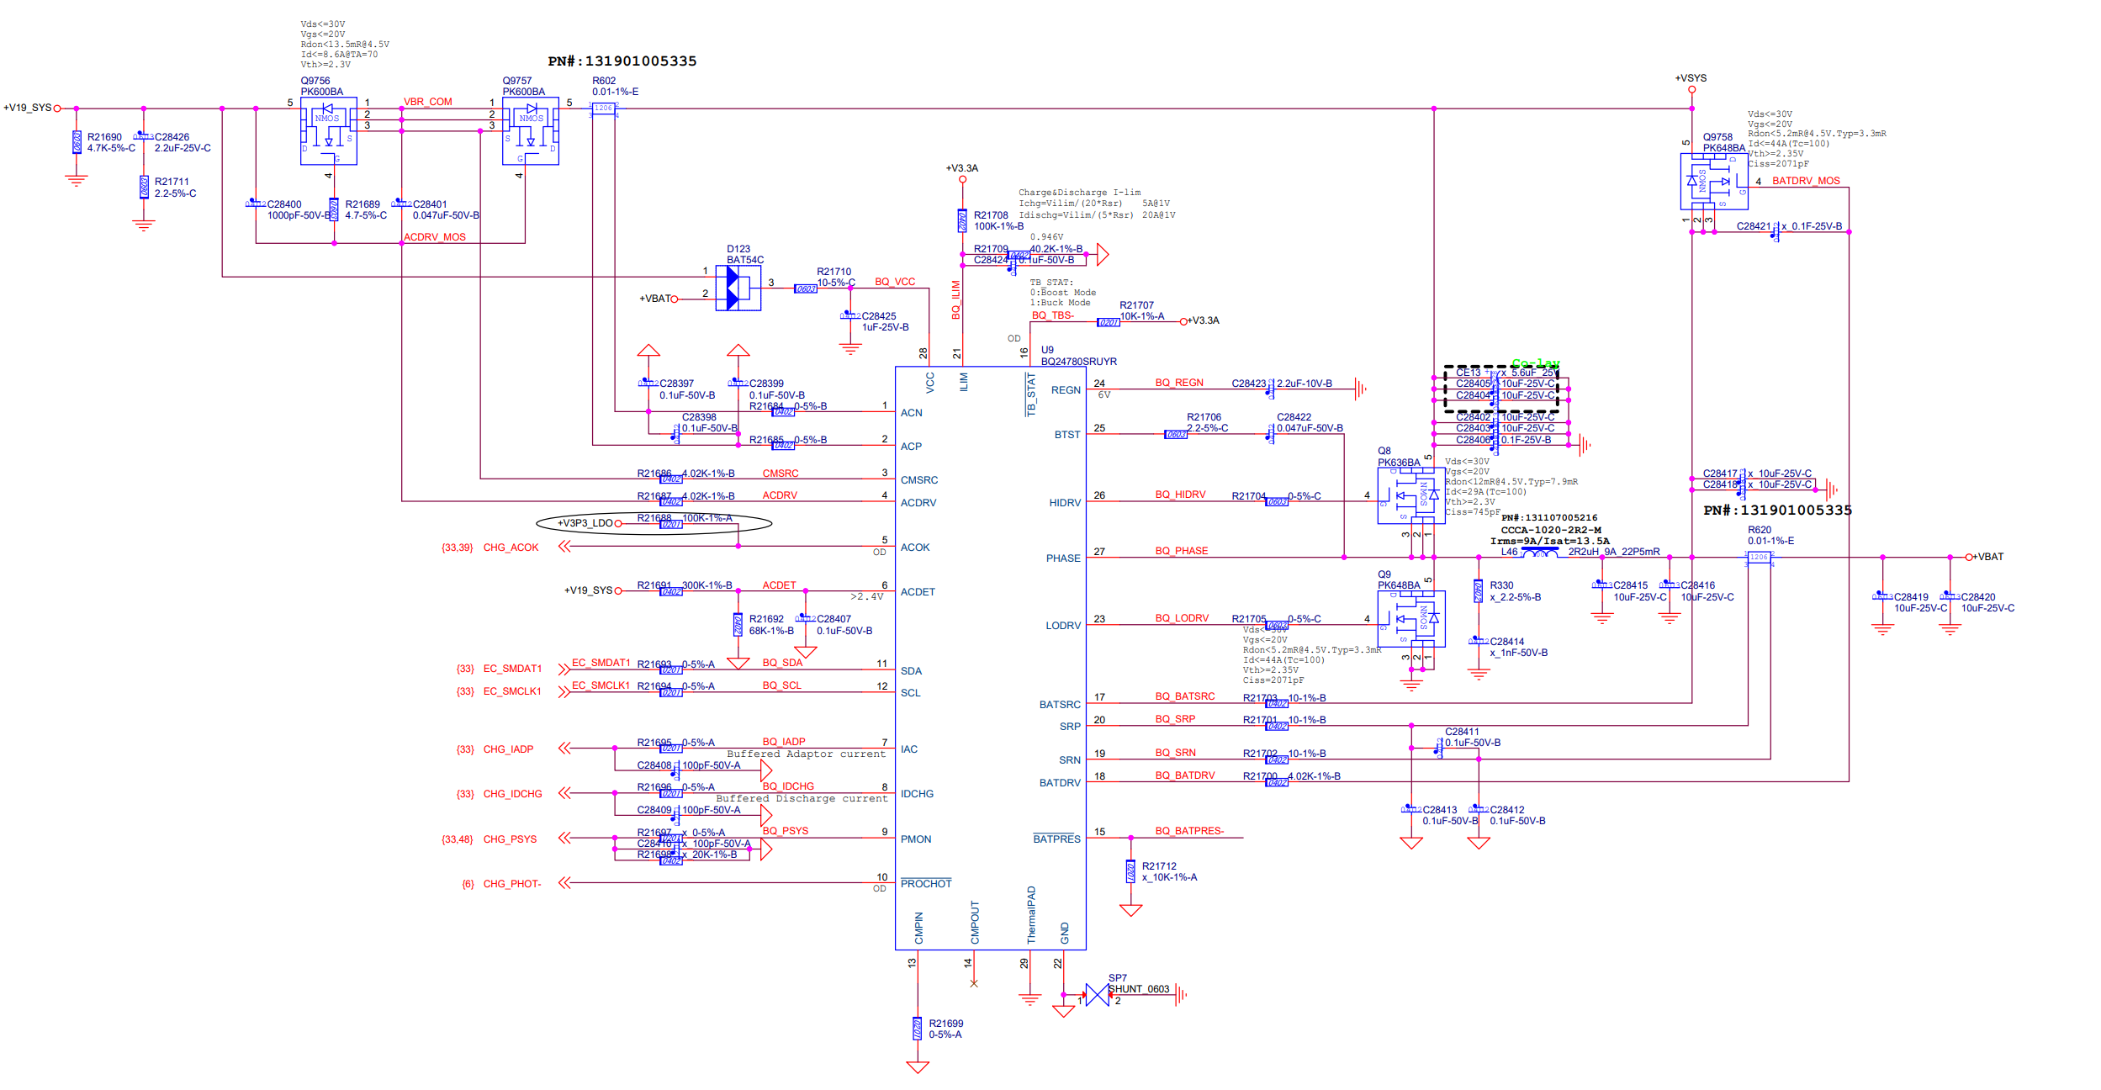Viewport: 2101px width, 1090px height.
Task: Select the ACDRV_MOS net label
Action: tap(434, 237)
